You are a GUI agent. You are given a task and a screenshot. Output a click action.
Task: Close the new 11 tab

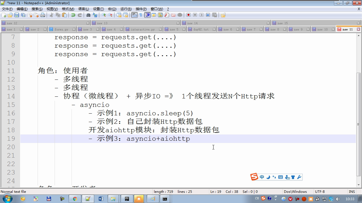click(358, 29)
